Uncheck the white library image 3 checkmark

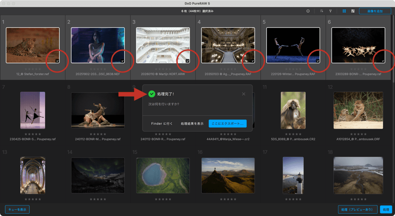(187, 61)
